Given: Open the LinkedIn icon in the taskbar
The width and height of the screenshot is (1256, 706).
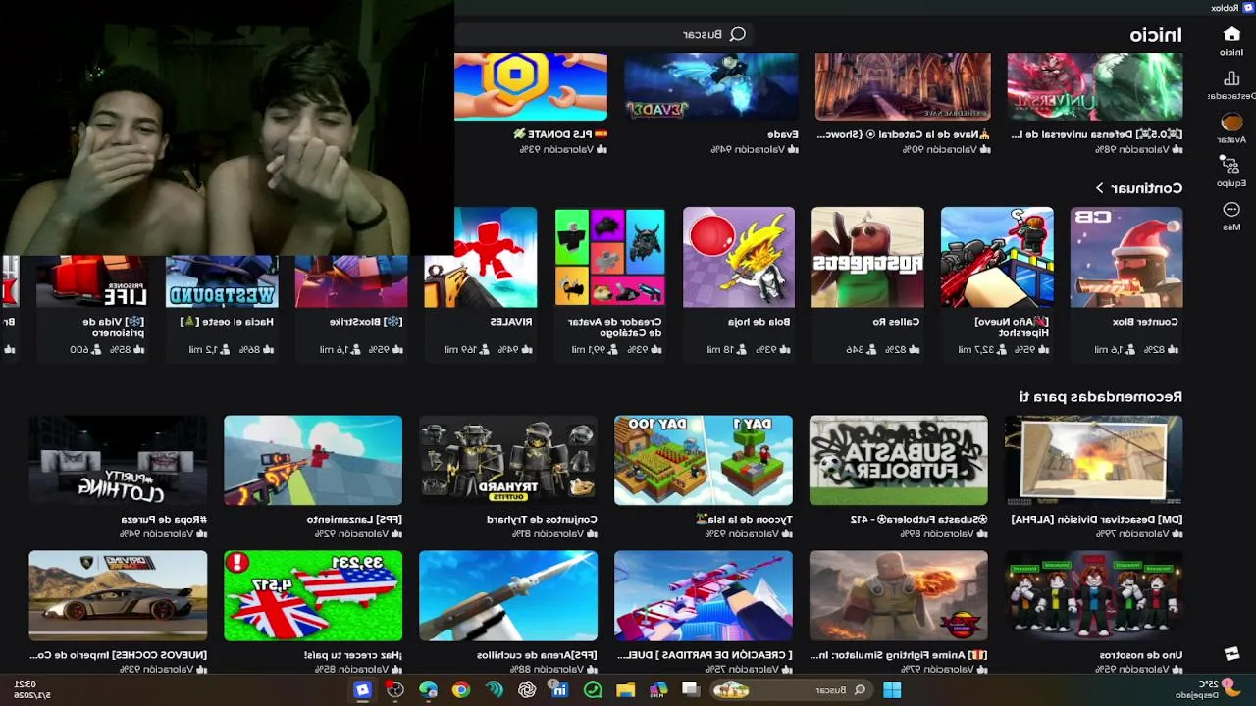Looking at the screenshot, I should coord(559,690).
